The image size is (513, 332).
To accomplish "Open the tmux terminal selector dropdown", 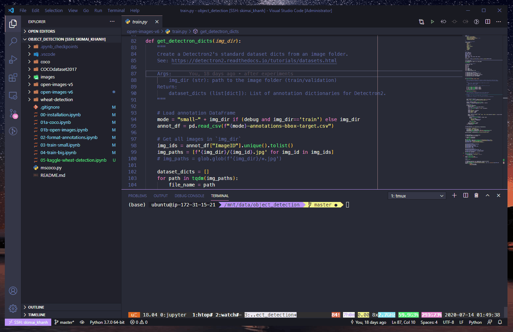I will (x=417, y=196).
